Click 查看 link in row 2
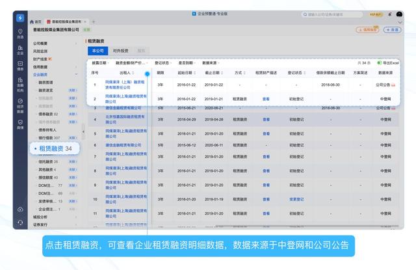 tap(266, 99)
